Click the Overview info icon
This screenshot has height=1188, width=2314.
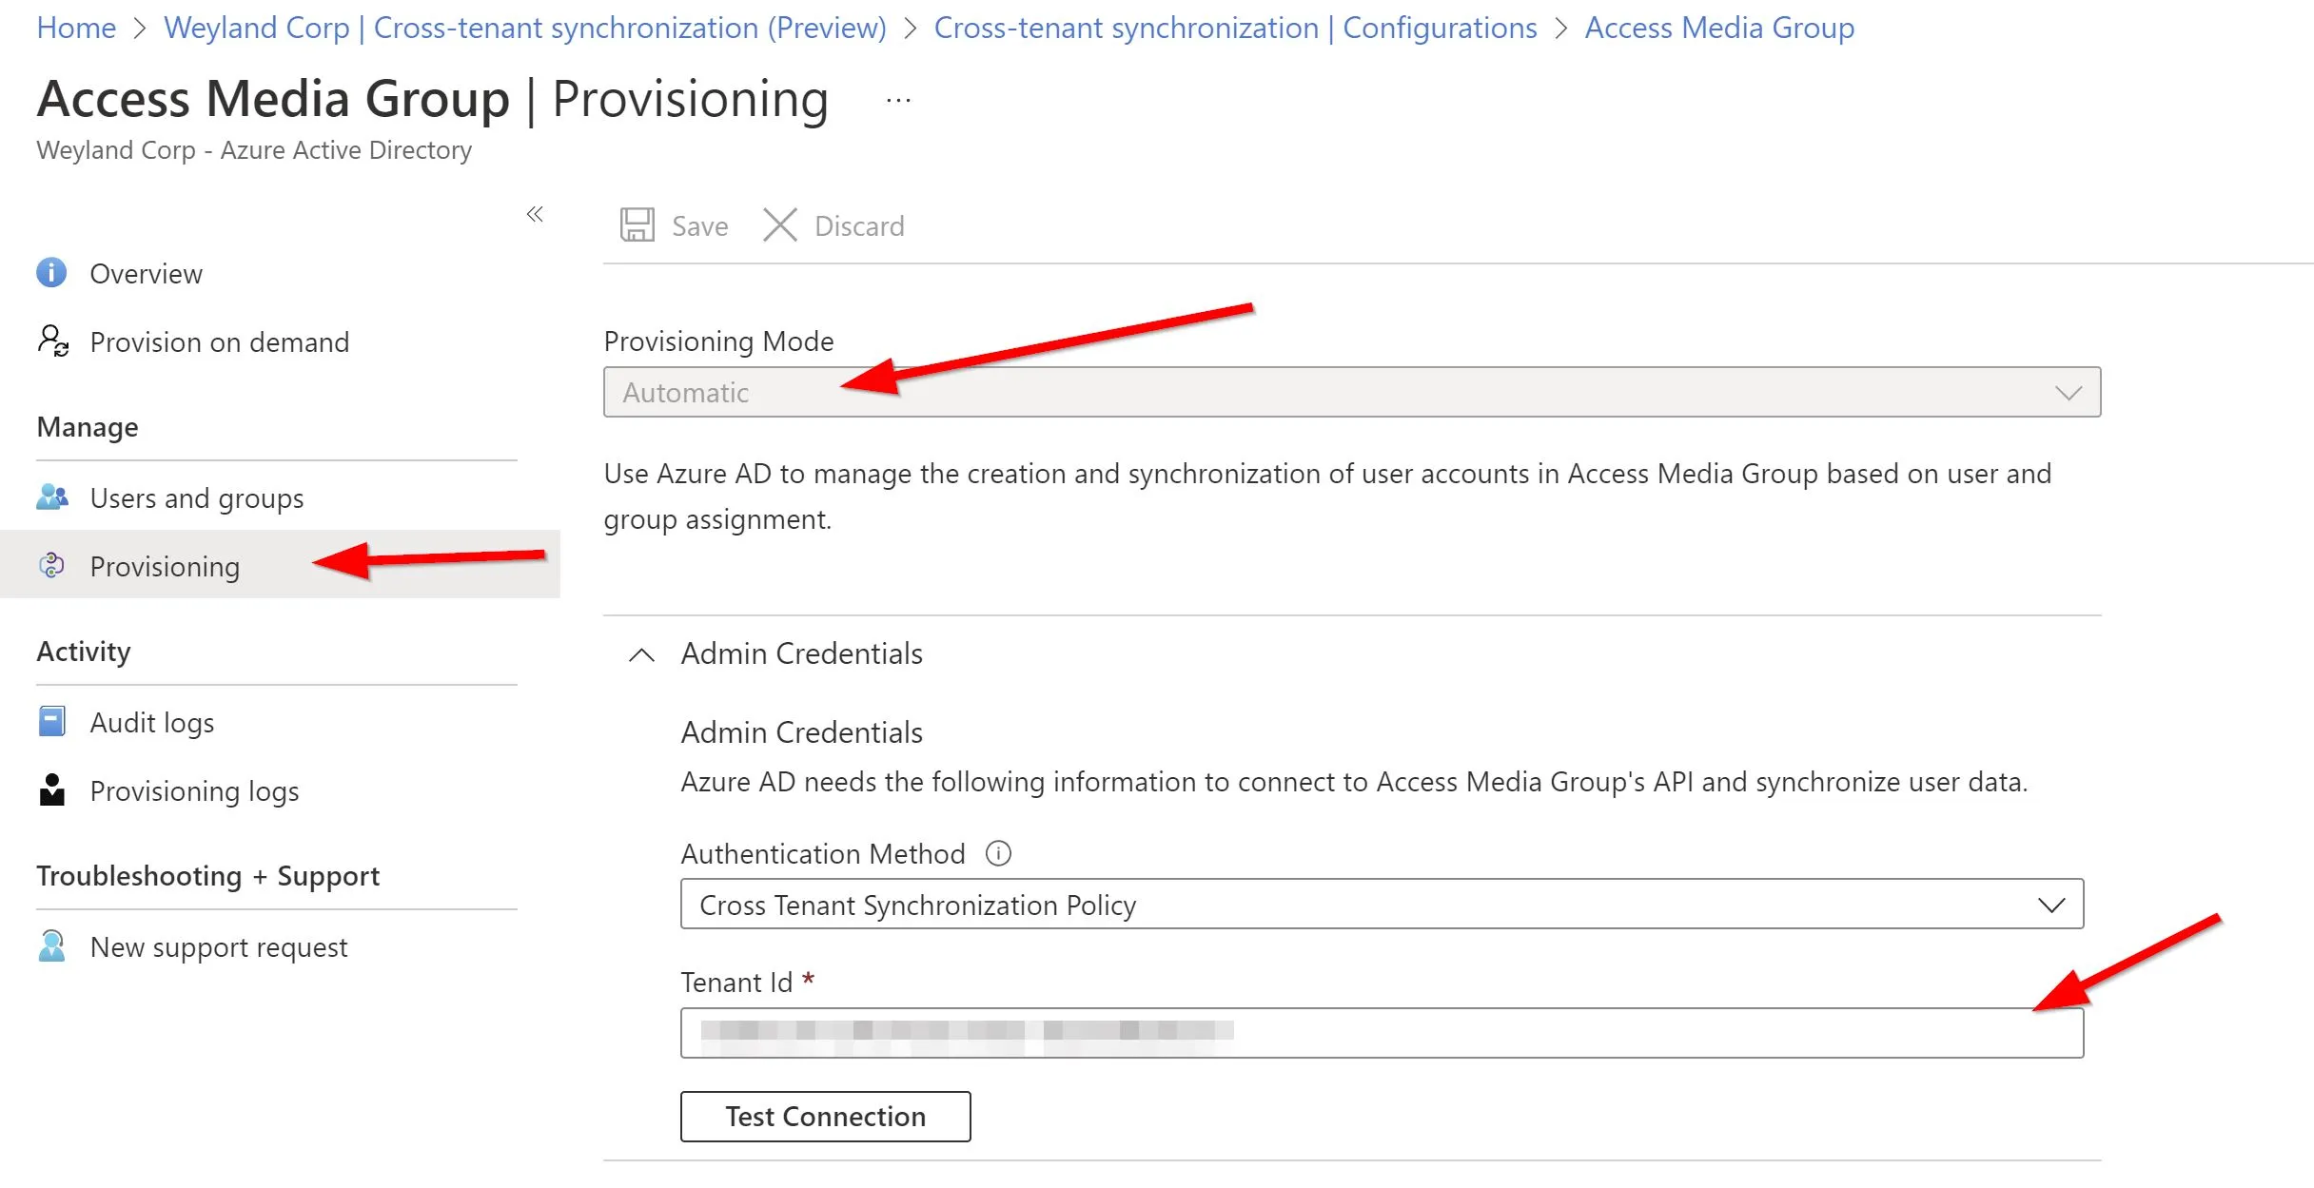click(51, 273)
